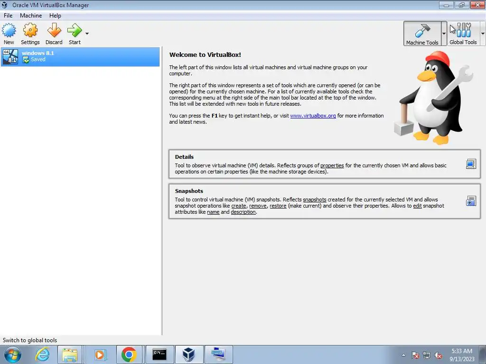Visit the www.virtualbox.org link
The width and height of the screenshot is (486, 364).
(x=313, y=116)
